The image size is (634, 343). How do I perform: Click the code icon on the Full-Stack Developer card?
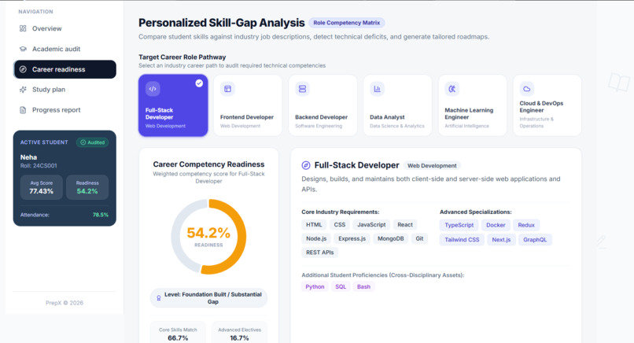153,89
